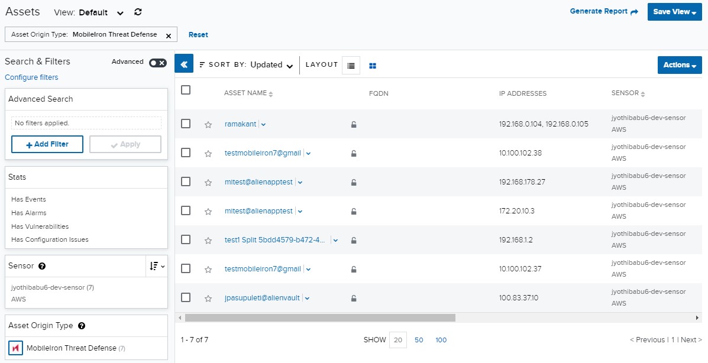Image resolution: width=708 pixels, height=363 pixels.
Task: Check the checkbox for jpasupuleti@allenvault
Action: click(x=186, y=297)
